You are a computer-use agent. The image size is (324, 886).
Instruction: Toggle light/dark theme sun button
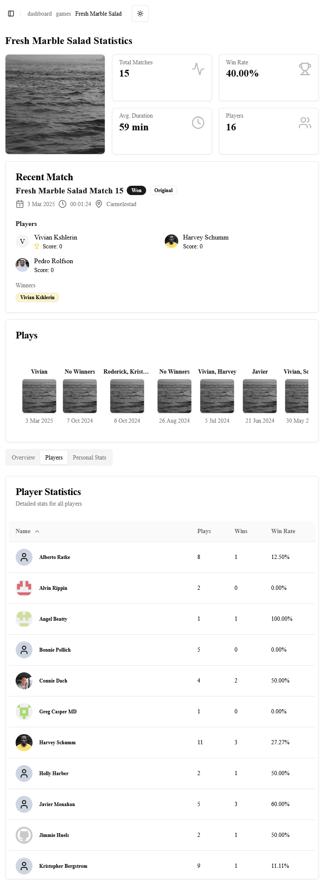pos(140,14)
